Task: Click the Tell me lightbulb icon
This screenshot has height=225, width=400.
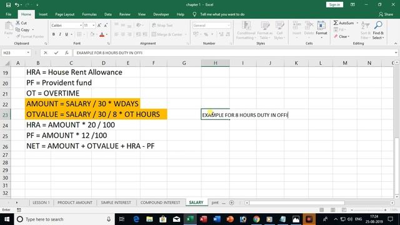Action: pyautogui.click(x=194, y=14)
